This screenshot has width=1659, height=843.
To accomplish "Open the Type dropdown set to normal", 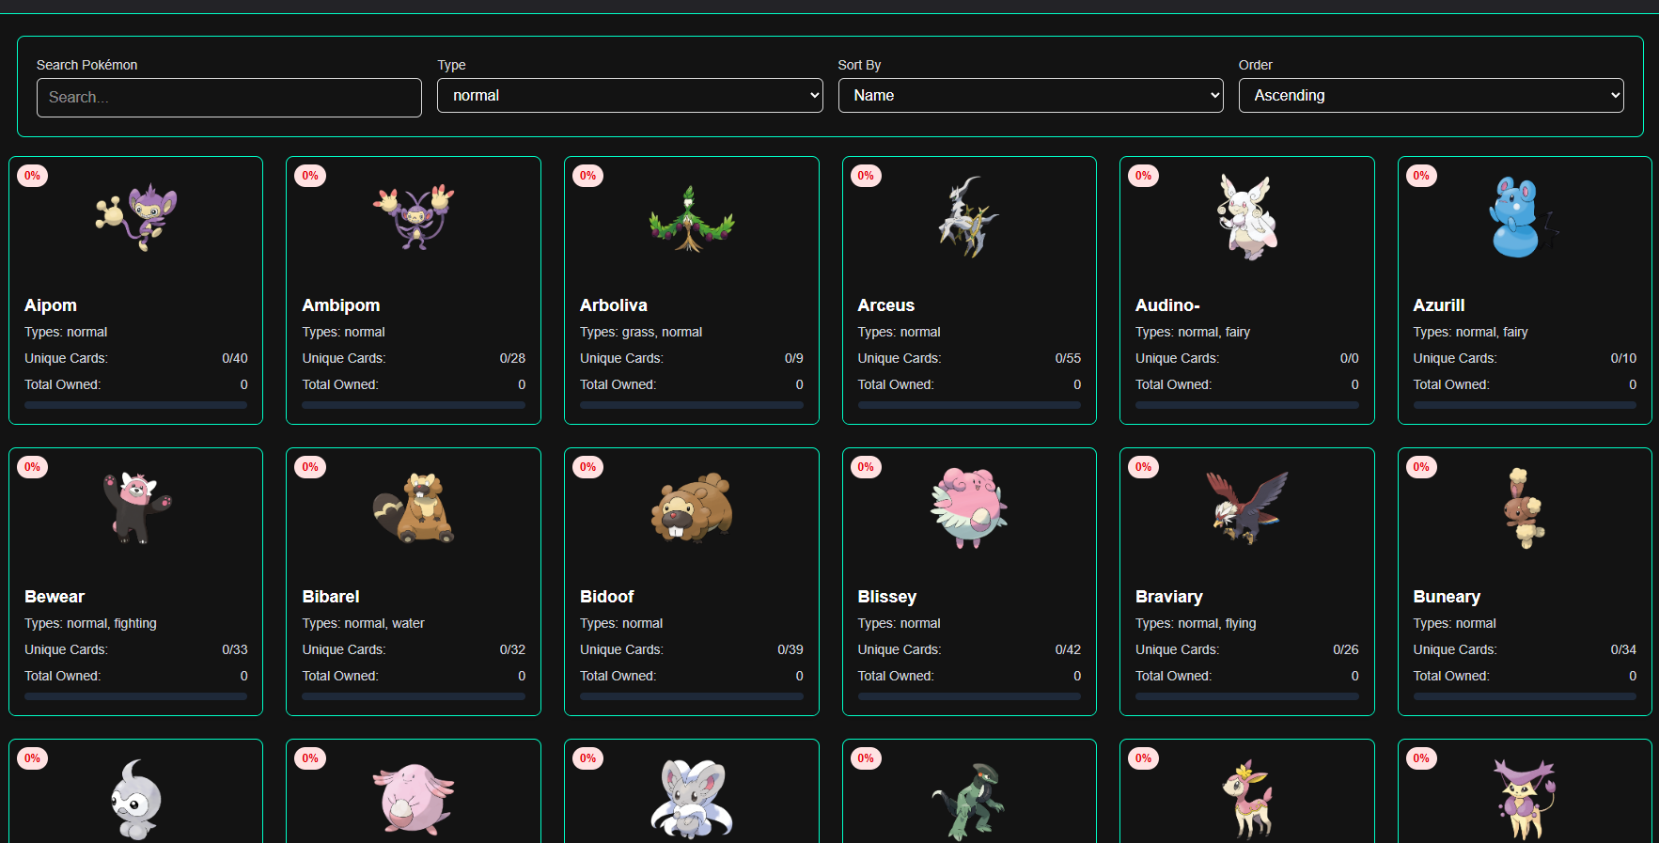I will pyautogui.click(x=630, y=96).
